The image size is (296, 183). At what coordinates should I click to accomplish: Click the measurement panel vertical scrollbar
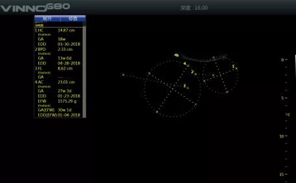[84, 69]
